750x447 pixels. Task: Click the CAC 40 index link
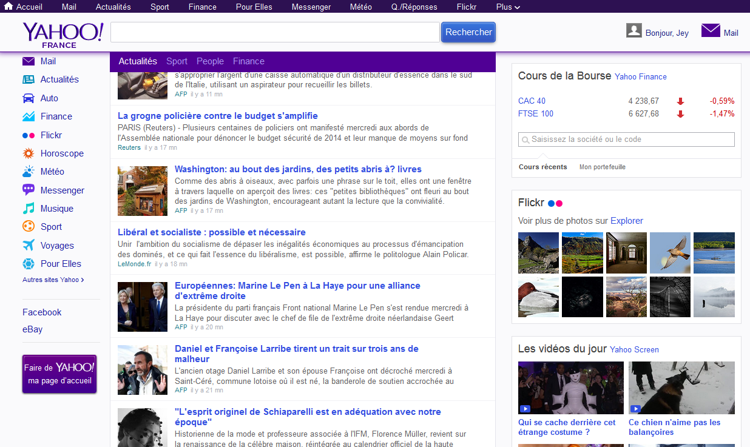pyautogui.click(x=532, y=101)
